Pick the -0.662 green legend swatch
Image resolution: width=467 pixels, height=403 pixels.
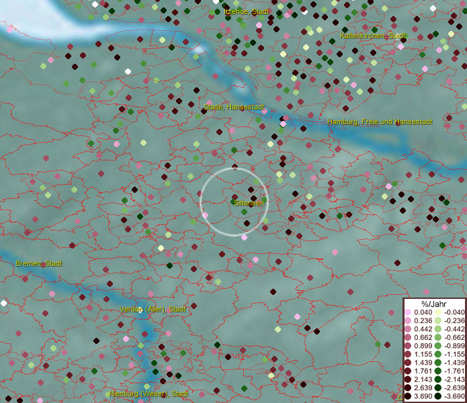pos(438,338)
